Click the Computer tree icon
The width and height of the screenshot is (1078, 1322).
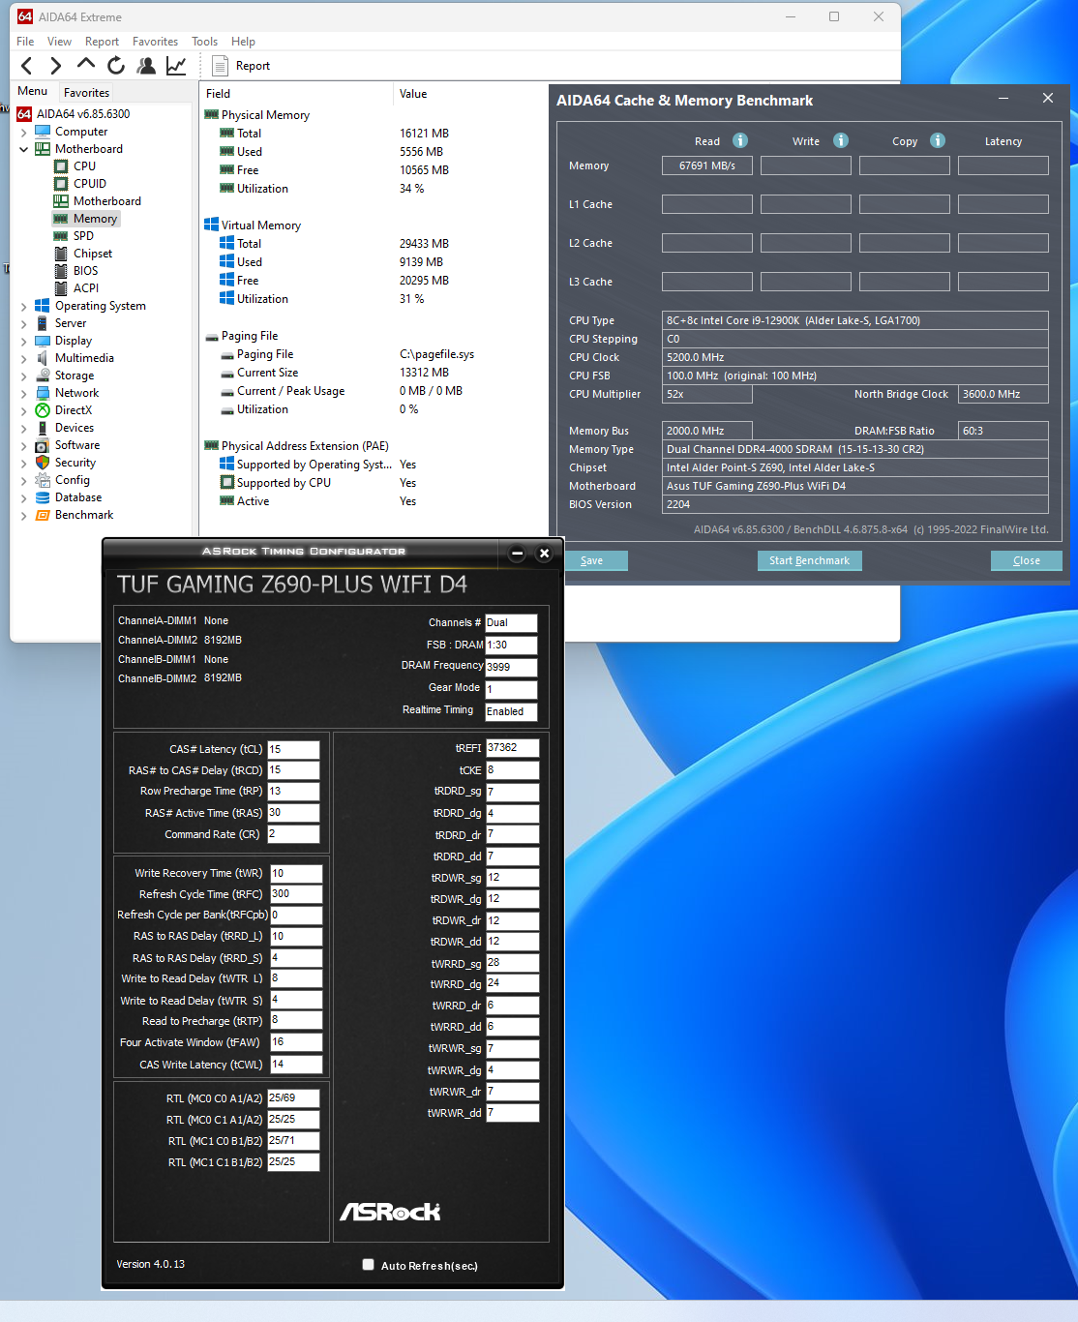(x=43, y=132)
